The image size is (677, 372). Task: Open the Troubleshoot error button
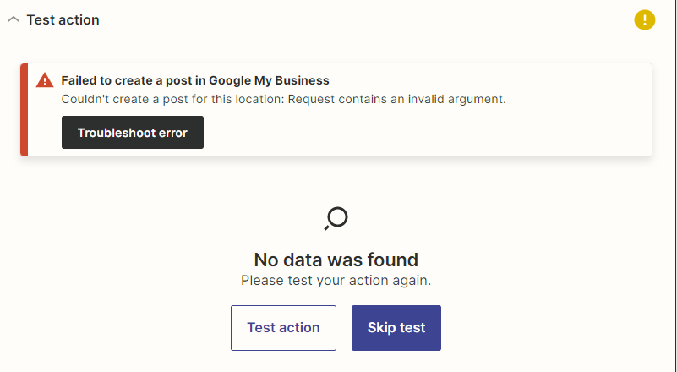pos(133,132)
